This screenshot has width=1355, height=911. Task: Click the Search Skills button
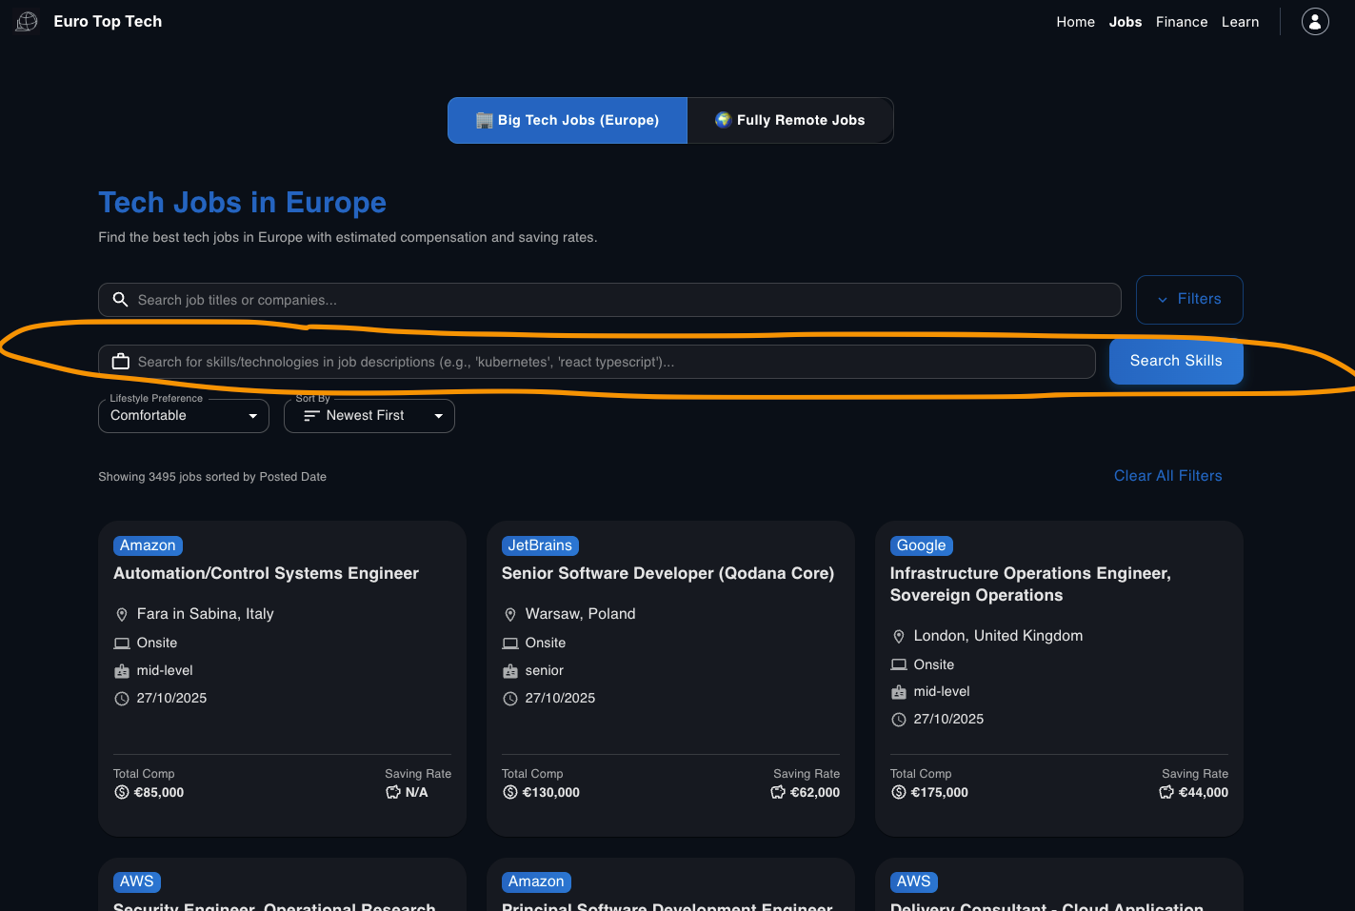[1176, 361]
